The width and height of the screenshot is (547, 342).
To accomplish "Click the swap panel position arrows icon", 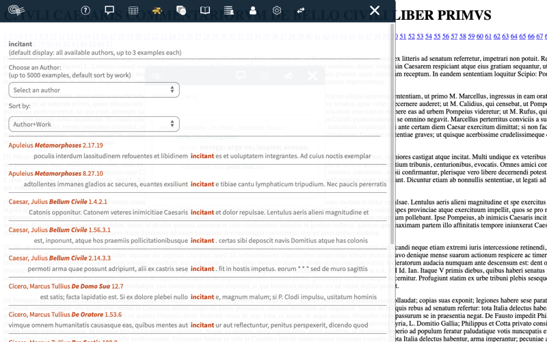I will [301, 10].
